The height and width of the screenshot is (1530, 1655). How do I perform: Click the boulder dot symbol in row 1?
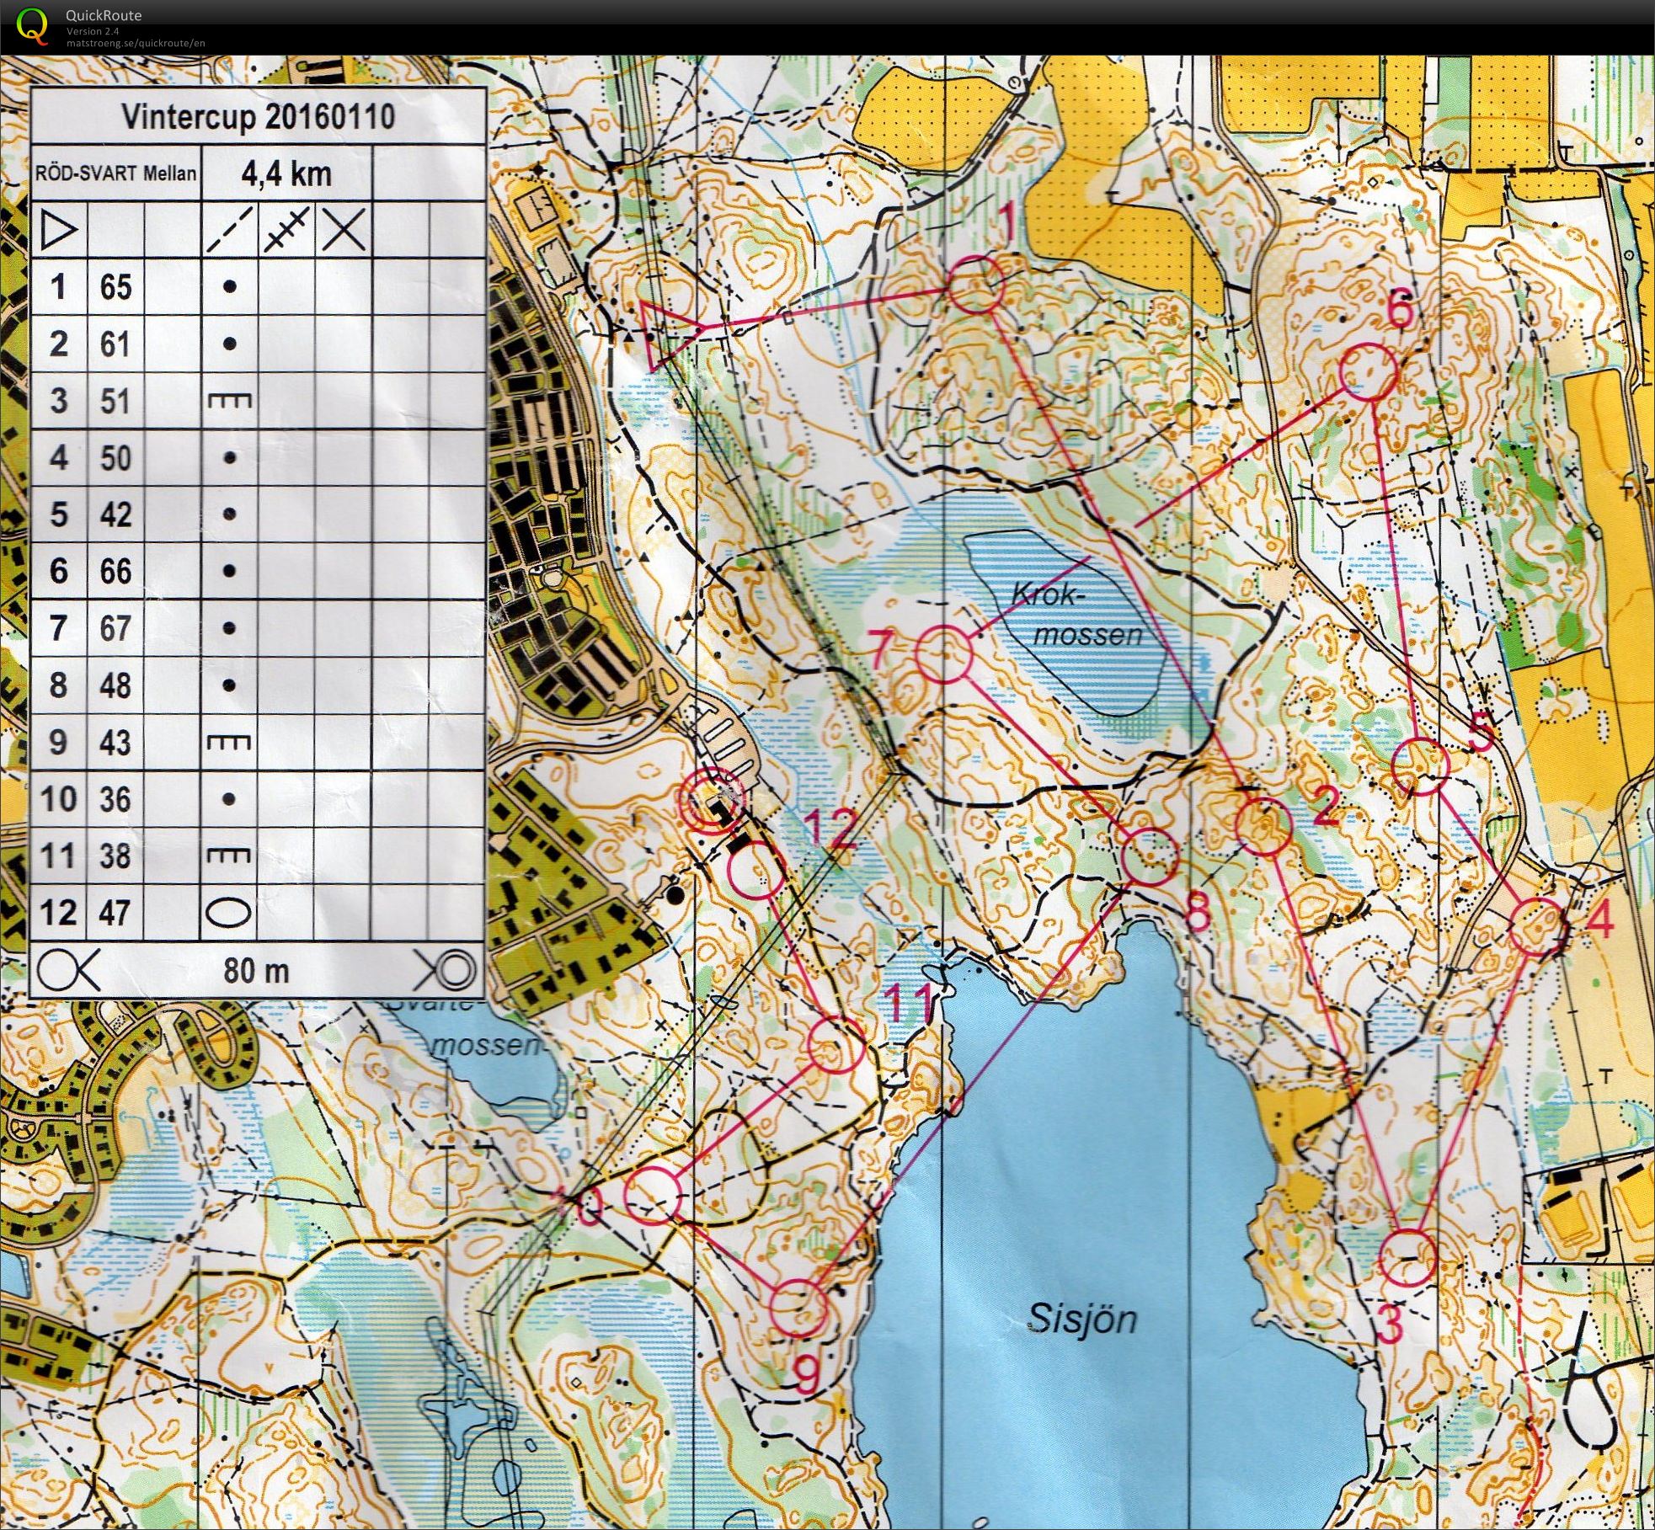point(229,287)
